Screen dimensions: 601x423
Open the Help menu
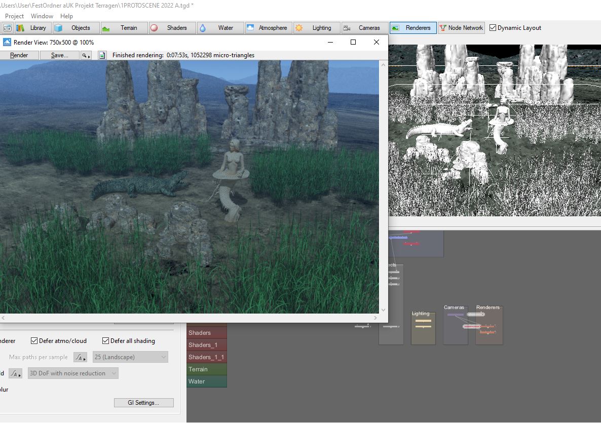point(66,16)
